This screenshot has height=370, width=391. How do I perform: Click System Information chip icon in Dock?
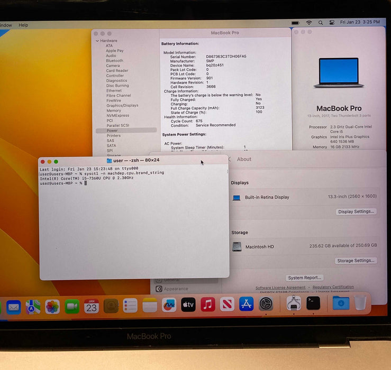tap(294, 303)
